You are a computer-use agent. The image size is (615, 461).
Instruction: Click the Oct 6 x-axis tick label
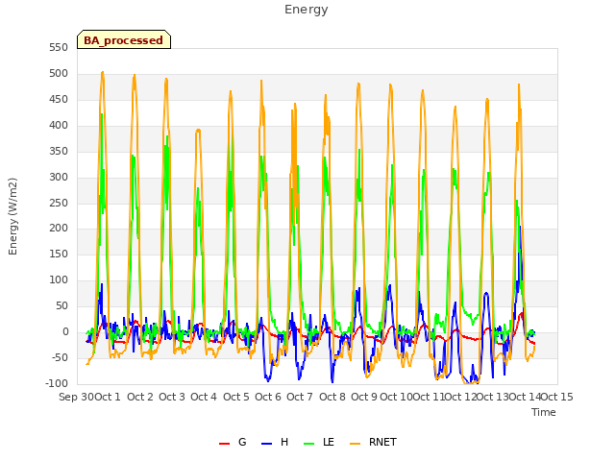268,397
